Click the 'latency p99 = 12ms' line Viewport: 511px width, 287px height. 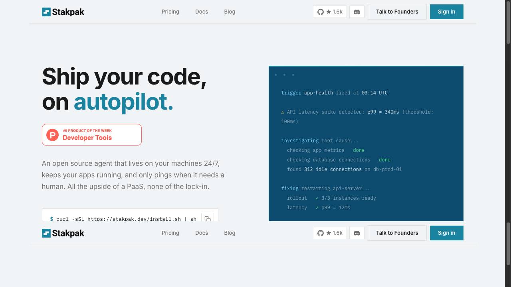click(319, 208)
